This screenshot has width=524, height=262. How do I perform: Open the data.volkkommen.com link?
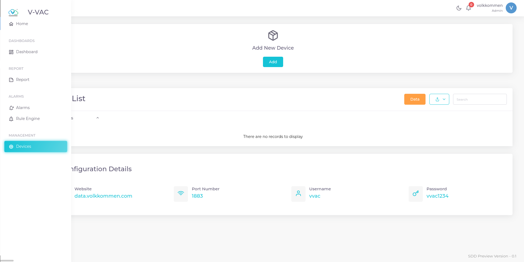[103, 196]
